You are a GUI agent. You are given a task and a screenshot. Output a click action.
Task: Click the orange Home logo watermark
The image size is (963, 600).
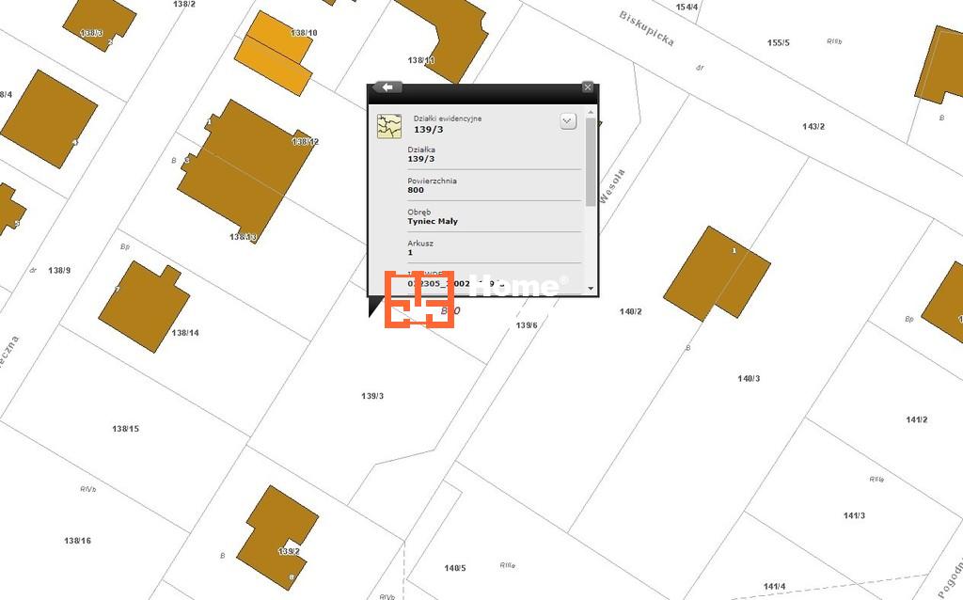click(419, 299)
